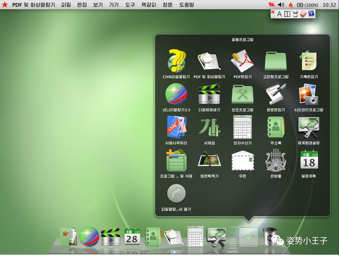The image size is (339, 256).
Task: Open the 고전형프로그람 folder
Action: coord(276,61)
